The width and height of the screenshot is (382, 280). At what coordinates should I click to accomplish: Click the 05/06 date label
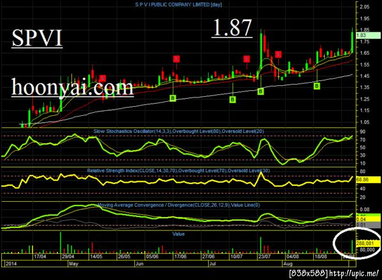152,256
